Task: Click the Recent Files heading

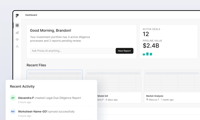Action: pyautogui.click(x=36, y=65)
